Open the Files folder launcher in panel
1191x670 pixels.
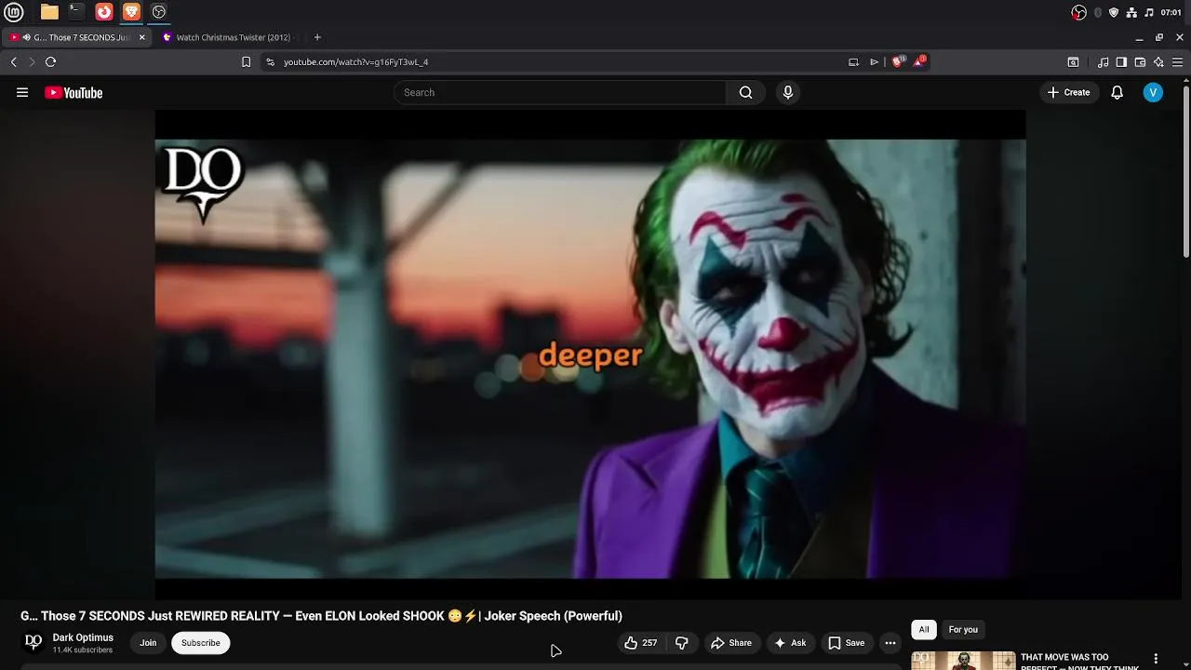pos(49,12)
